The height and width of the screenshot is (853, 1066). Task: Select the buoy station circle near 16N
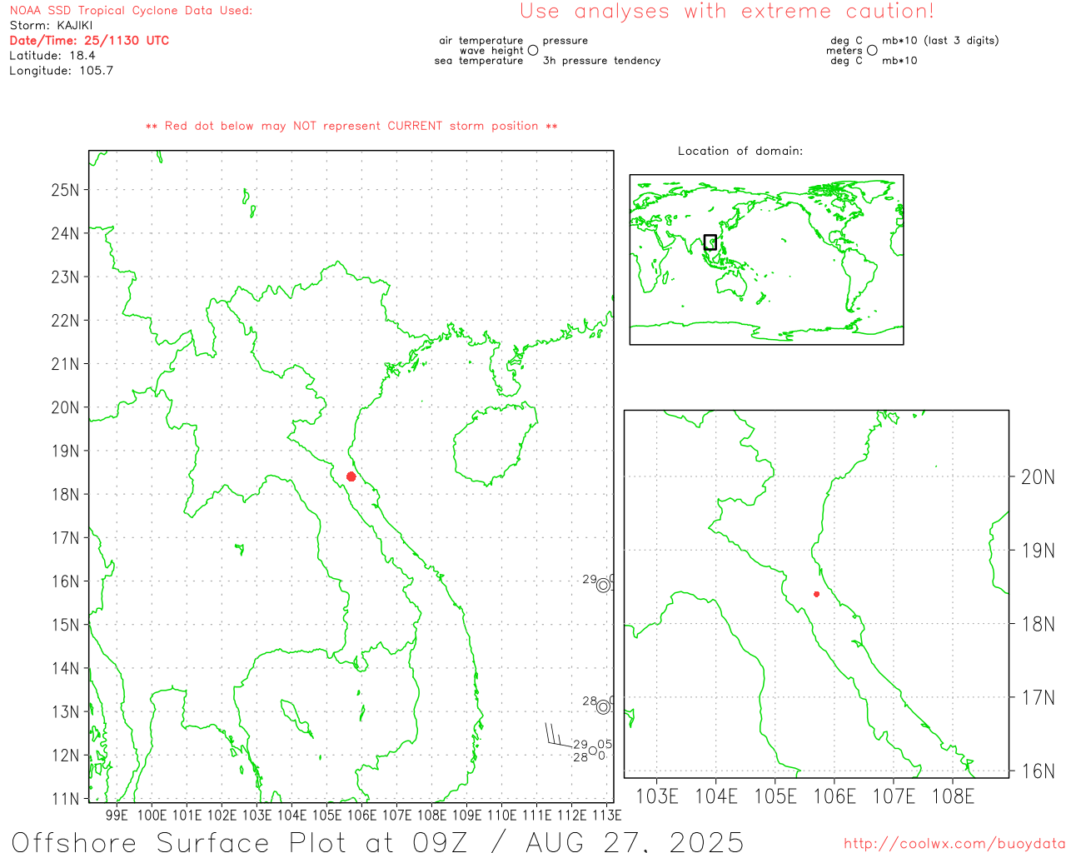pyautogui.click(x=603, y=586)
